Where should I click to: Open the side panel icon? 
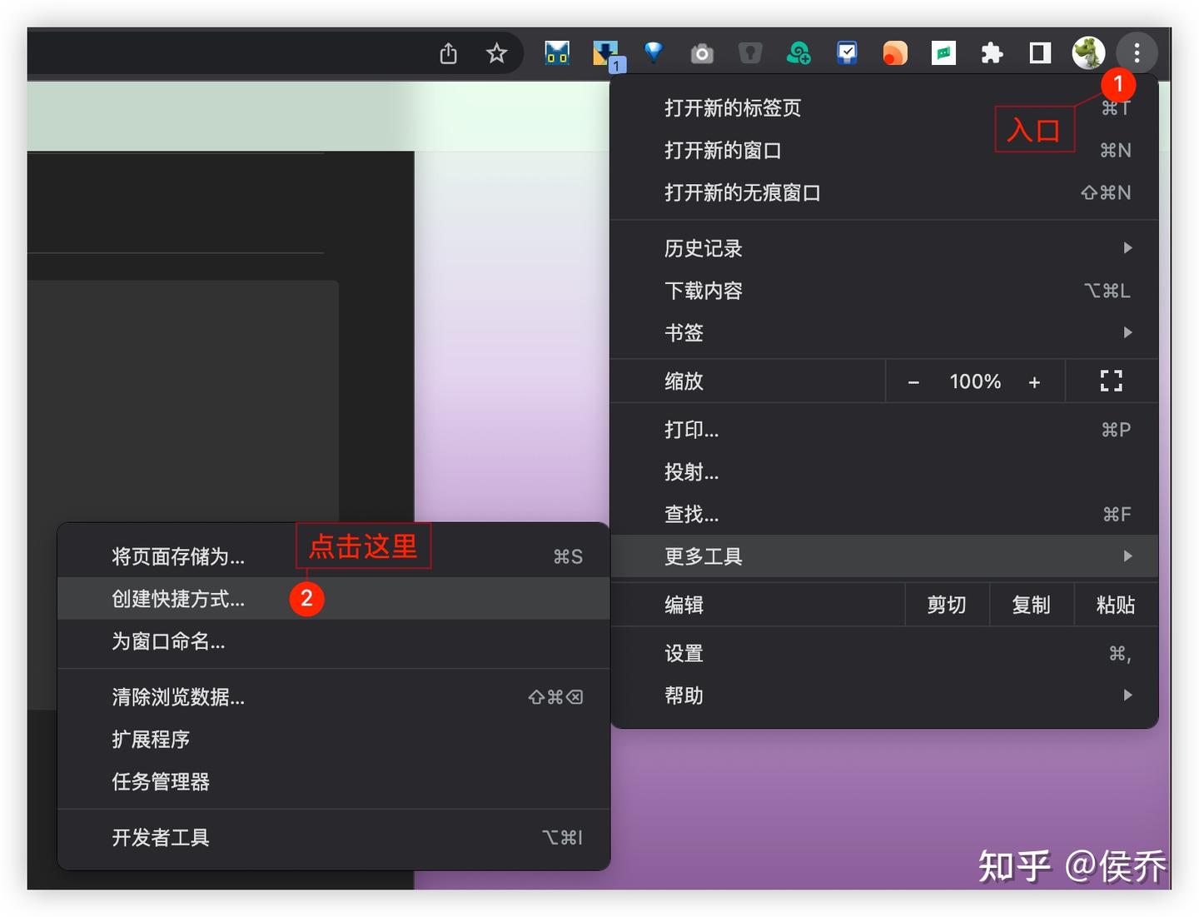click(1039, 52)
